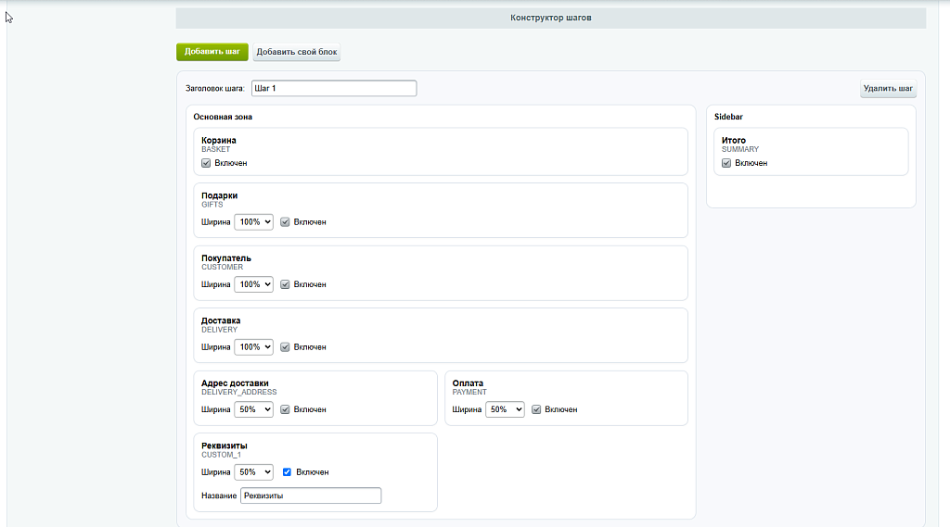Toggle Включен checkbox for Покупатель block

click(x=285, y=284)
